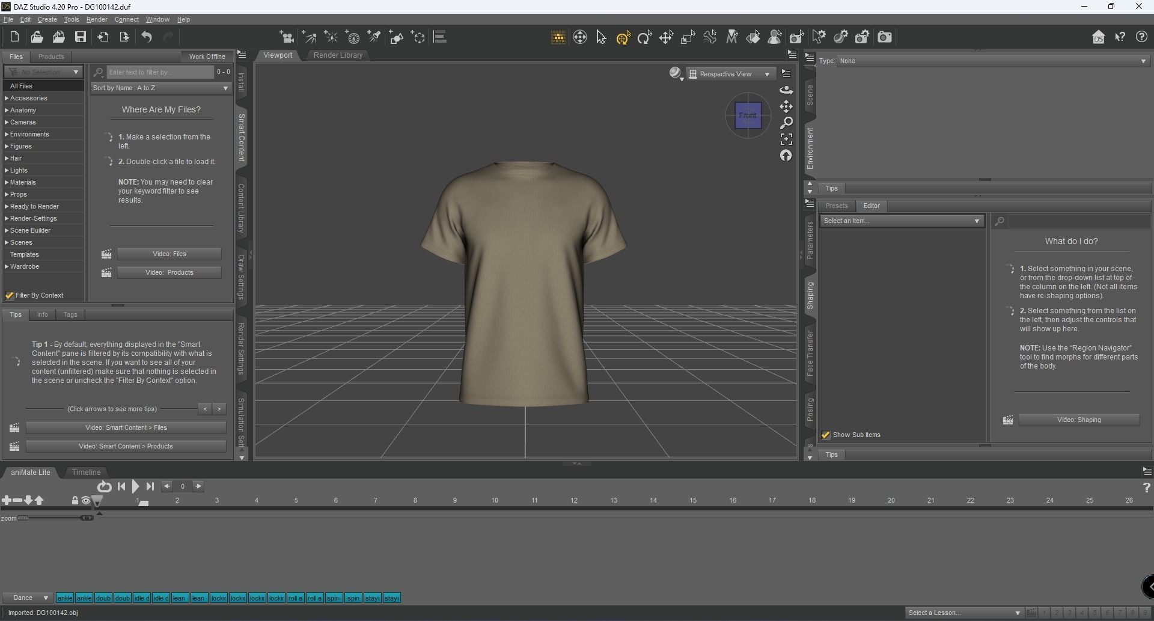Open the Dance category dropdown
The height and width of the screenshot is (621, 1154).
(x=27, y=598)
